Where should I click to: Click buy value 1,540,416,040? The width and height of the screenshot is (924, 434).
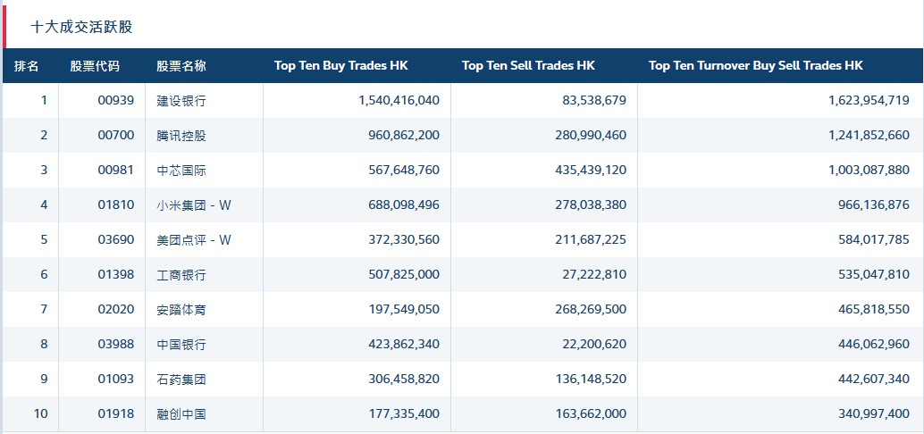pos(399,101)
